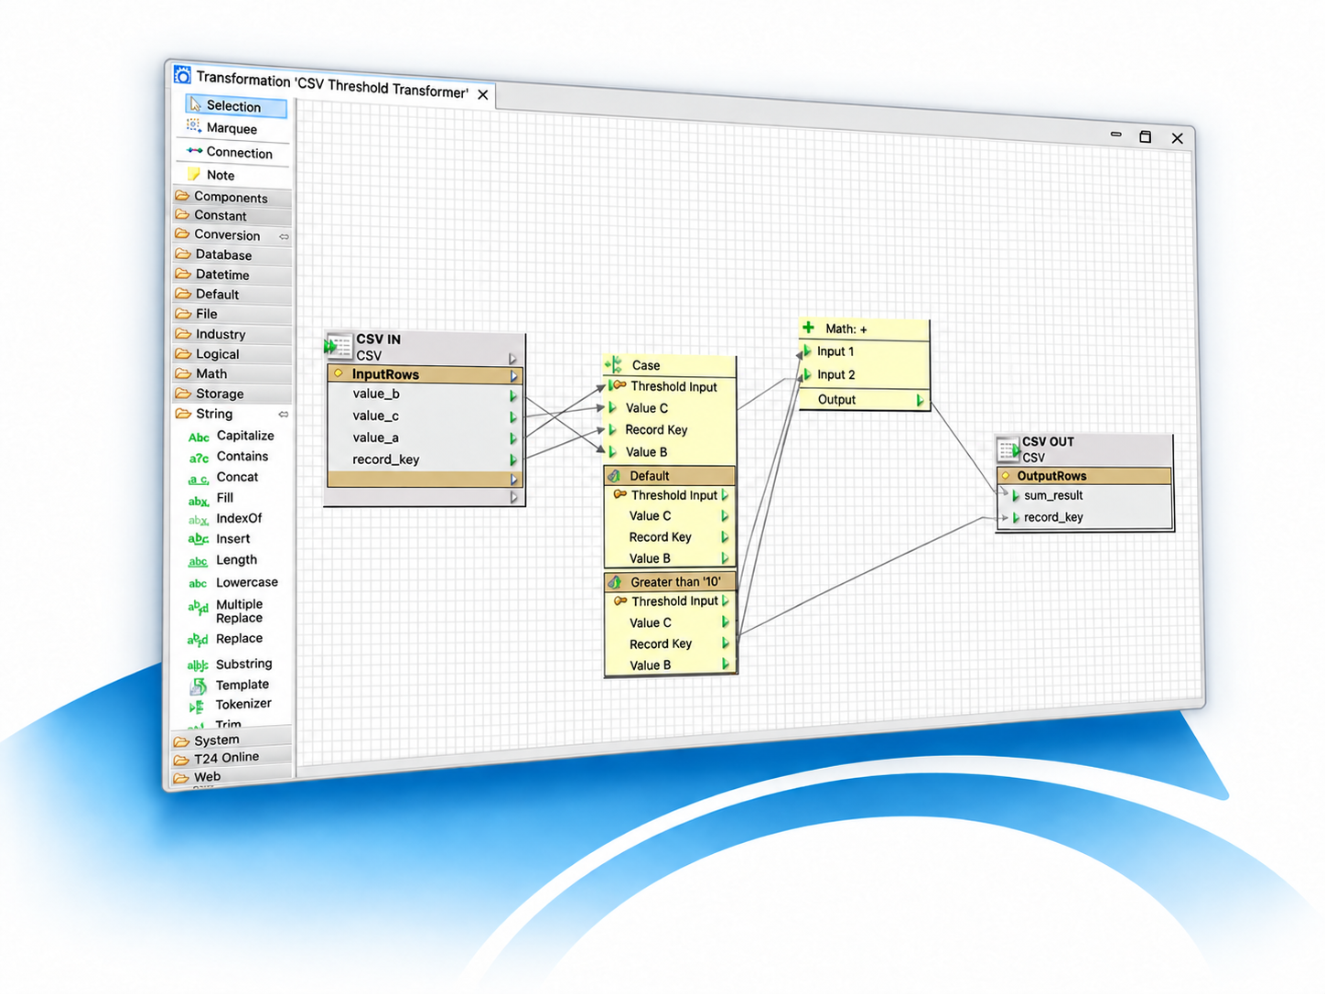Click the Case node icon
The height and width of the screenshot is (994, 1325).
point(613,364)
